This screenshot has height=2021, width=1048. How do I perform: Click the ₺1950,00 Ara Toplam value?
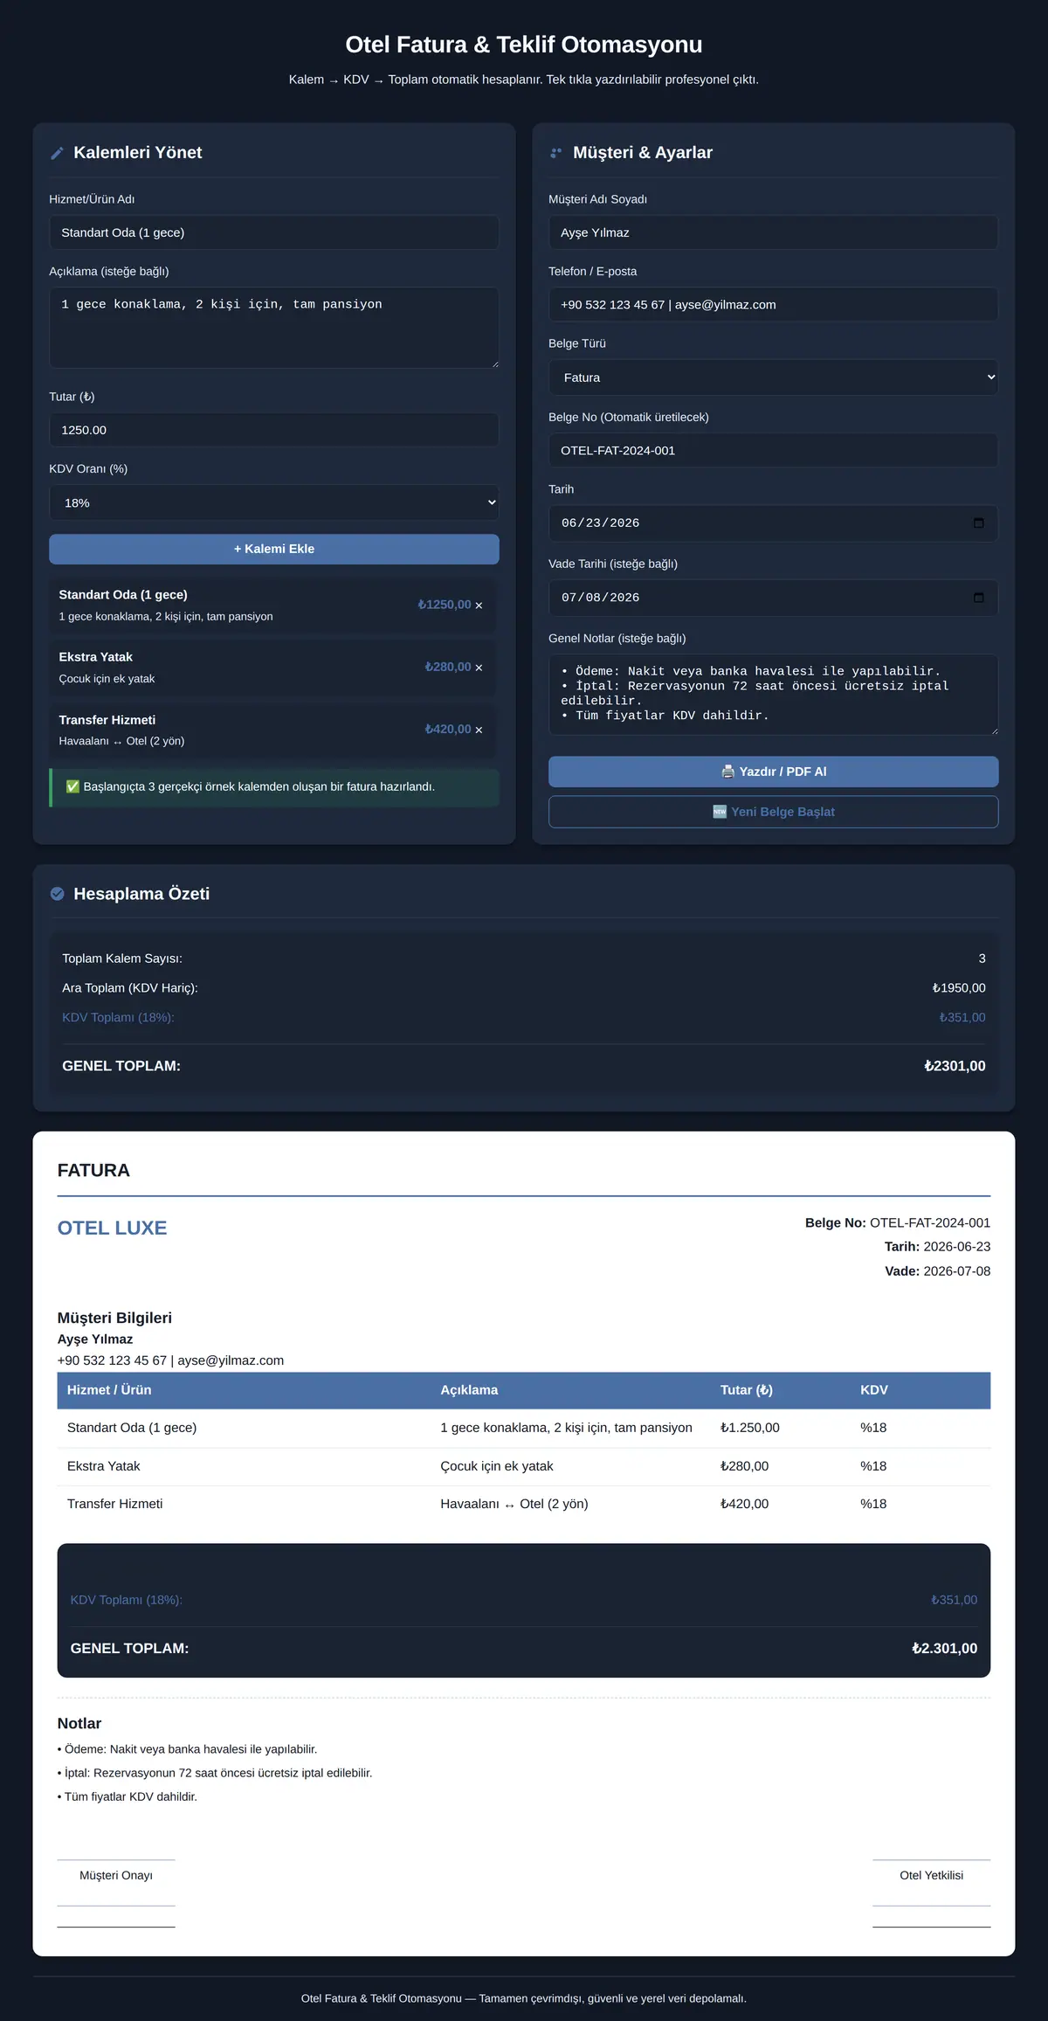pyautogui.click(x=959, y=988)
